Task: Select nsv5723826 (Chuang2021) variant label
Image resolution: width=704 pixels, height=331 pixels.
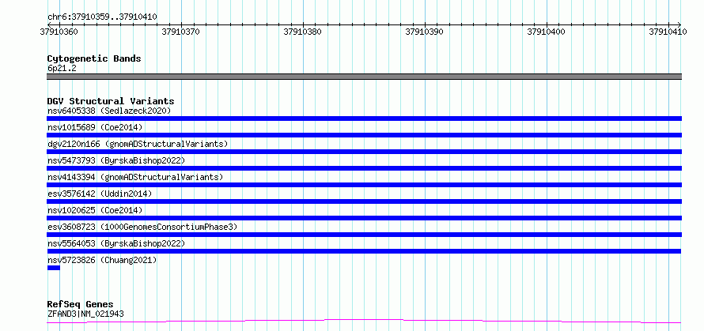Action: pyautogui.click(x=102, y=260)
